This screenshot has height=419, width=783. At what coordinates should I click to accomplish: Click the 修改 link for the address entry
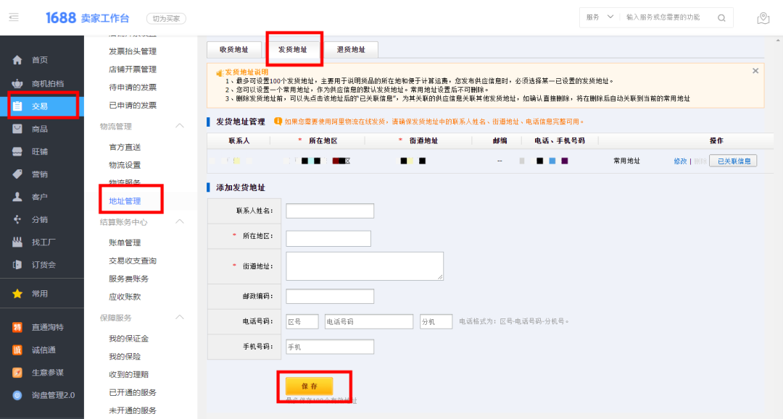pos(679,161)
